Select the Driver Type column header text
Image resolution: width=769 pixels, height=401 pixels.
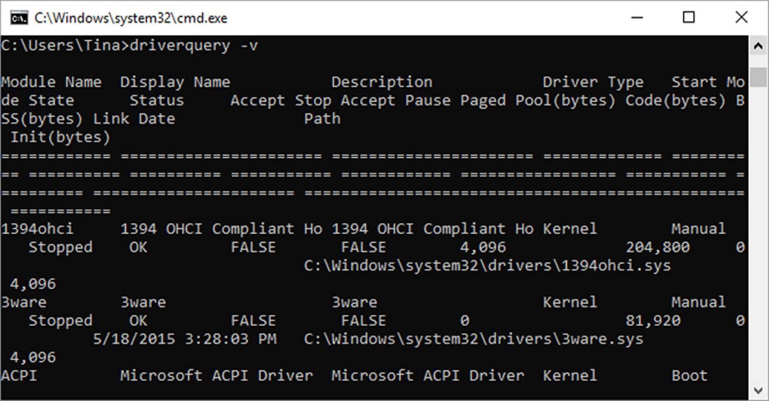(x=594, y=81)
